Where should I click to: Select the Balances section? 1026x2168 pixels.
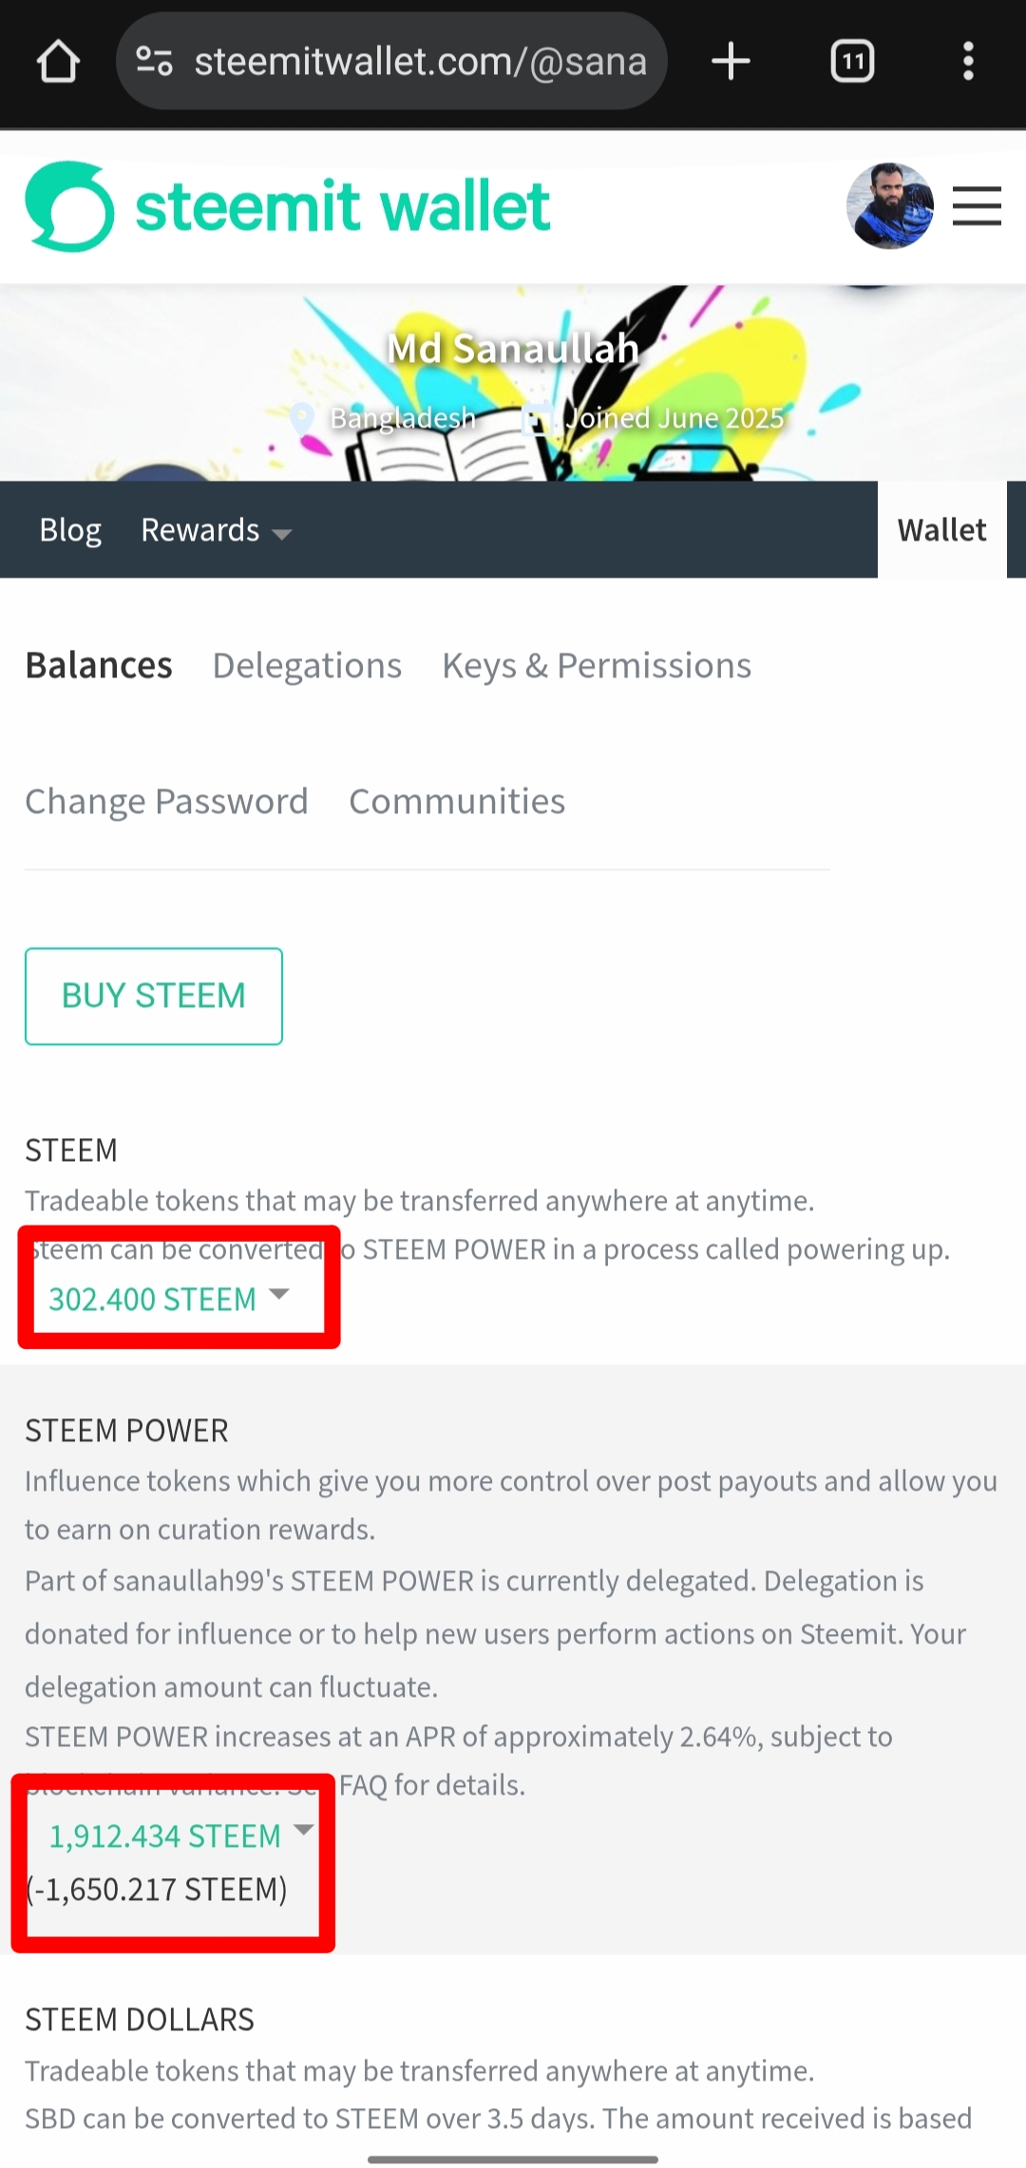point(99,666)
